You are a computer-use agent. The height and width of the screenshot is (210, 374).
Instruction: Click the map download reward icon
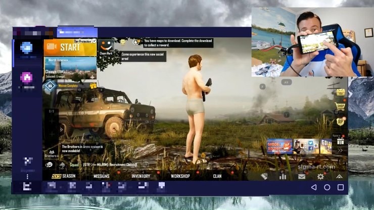136,42
